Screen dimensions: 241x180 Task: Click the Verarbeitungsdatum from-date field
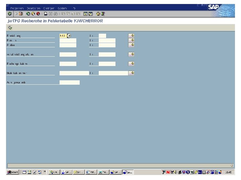[x=68, y=54]
